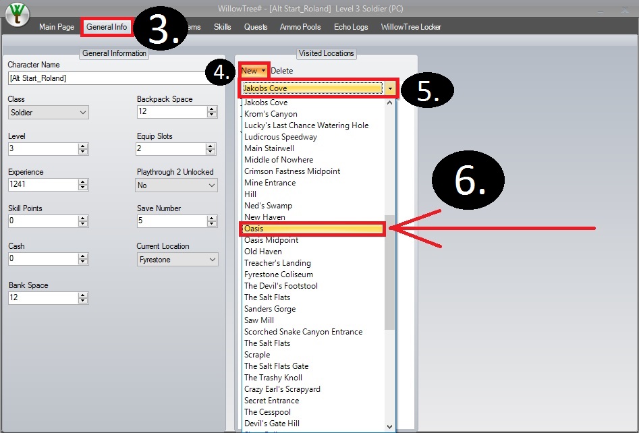639x433 pixels.
Task: Decrease Cash using the down stepper arrow
Action: [x=83, y=262]
